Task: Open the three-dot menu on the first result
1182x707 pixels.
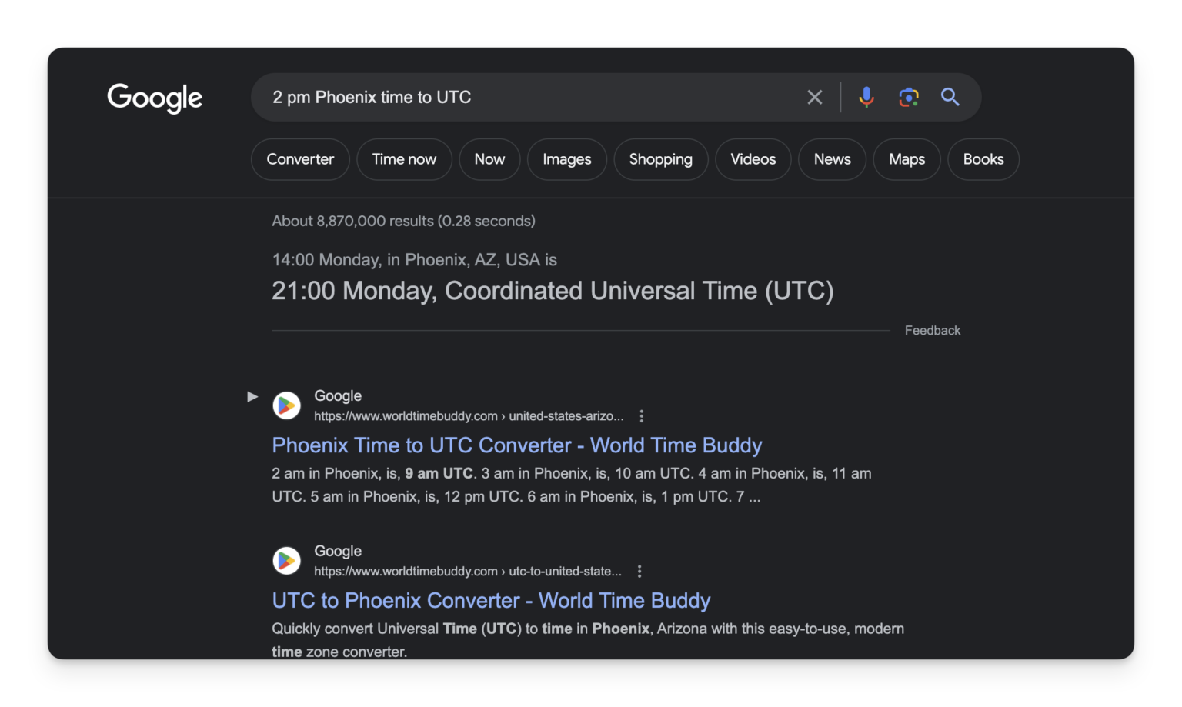Action: (x=642, y=415)
